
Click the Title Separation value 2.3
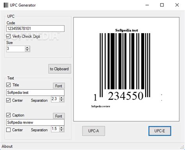55,99
